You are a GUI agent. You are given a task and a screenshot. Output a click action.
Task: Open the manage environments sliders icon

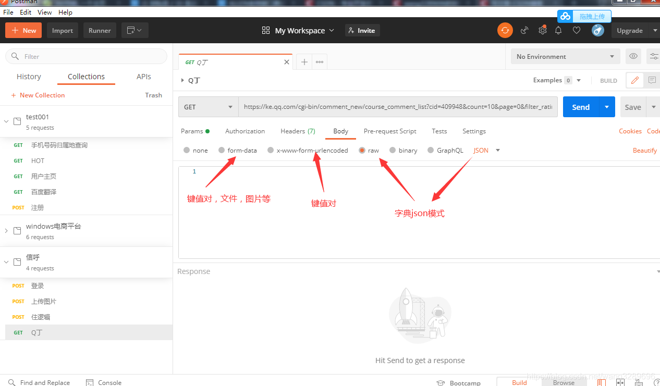pos(653,56)
